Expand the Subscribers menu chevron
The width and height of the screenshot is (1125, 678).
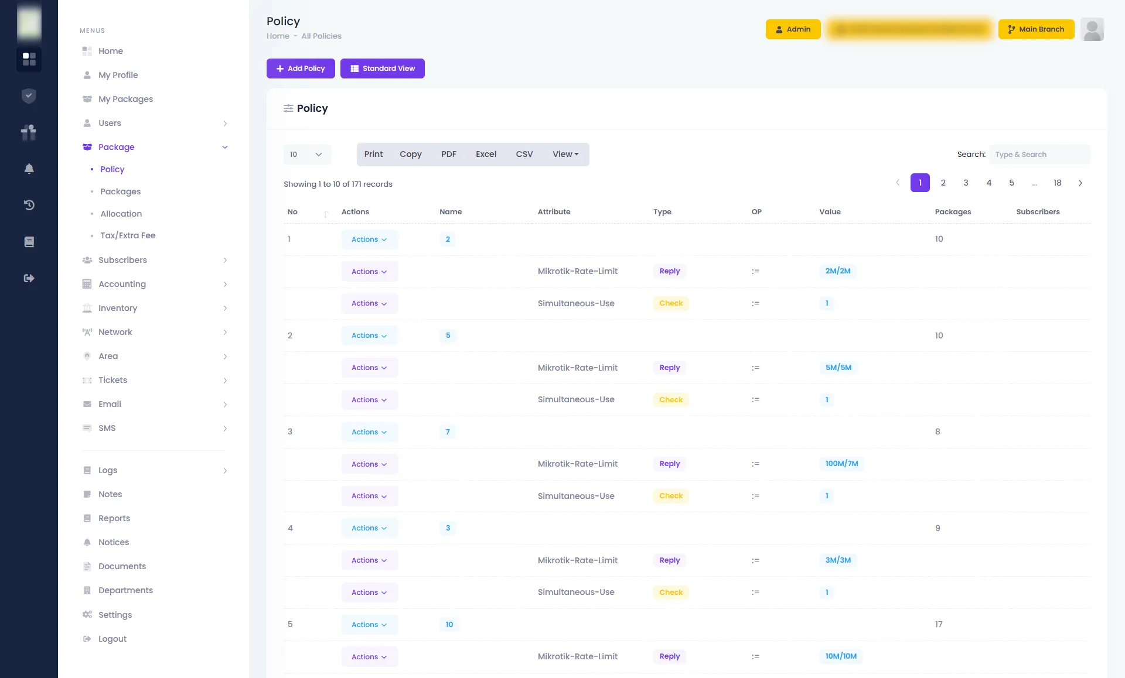(x=225, y=261)
